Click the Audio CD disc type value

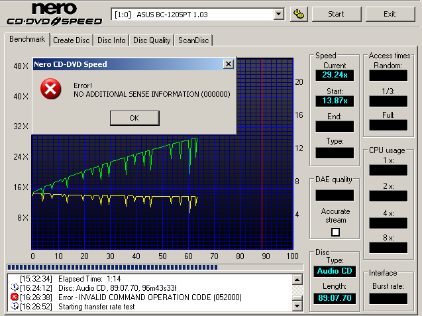coord(335,271)
